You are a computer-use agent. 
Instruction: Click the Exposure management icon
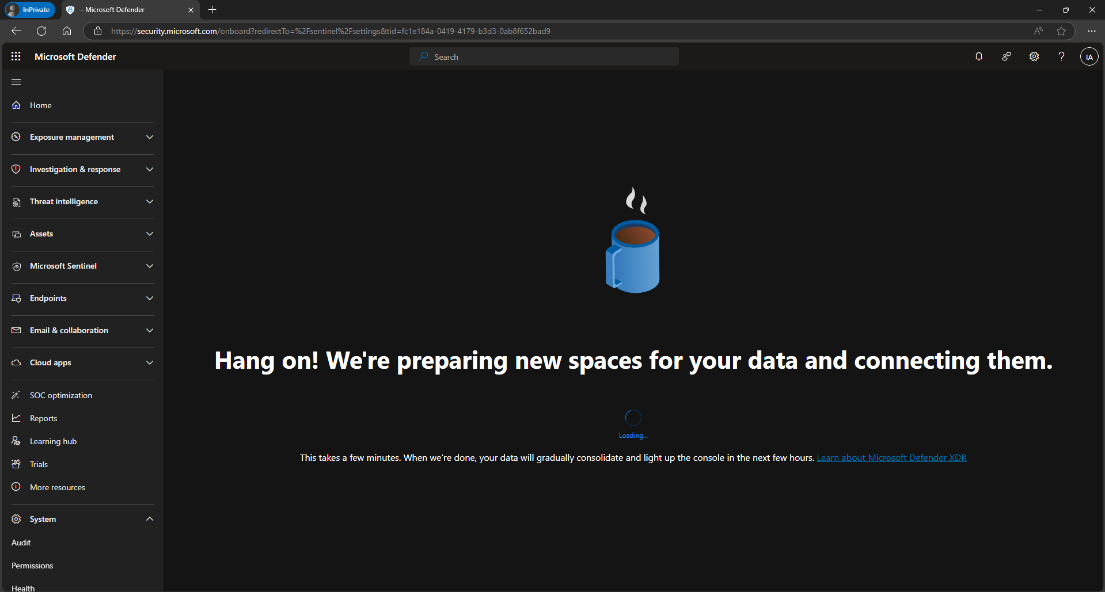coord(16,137)
